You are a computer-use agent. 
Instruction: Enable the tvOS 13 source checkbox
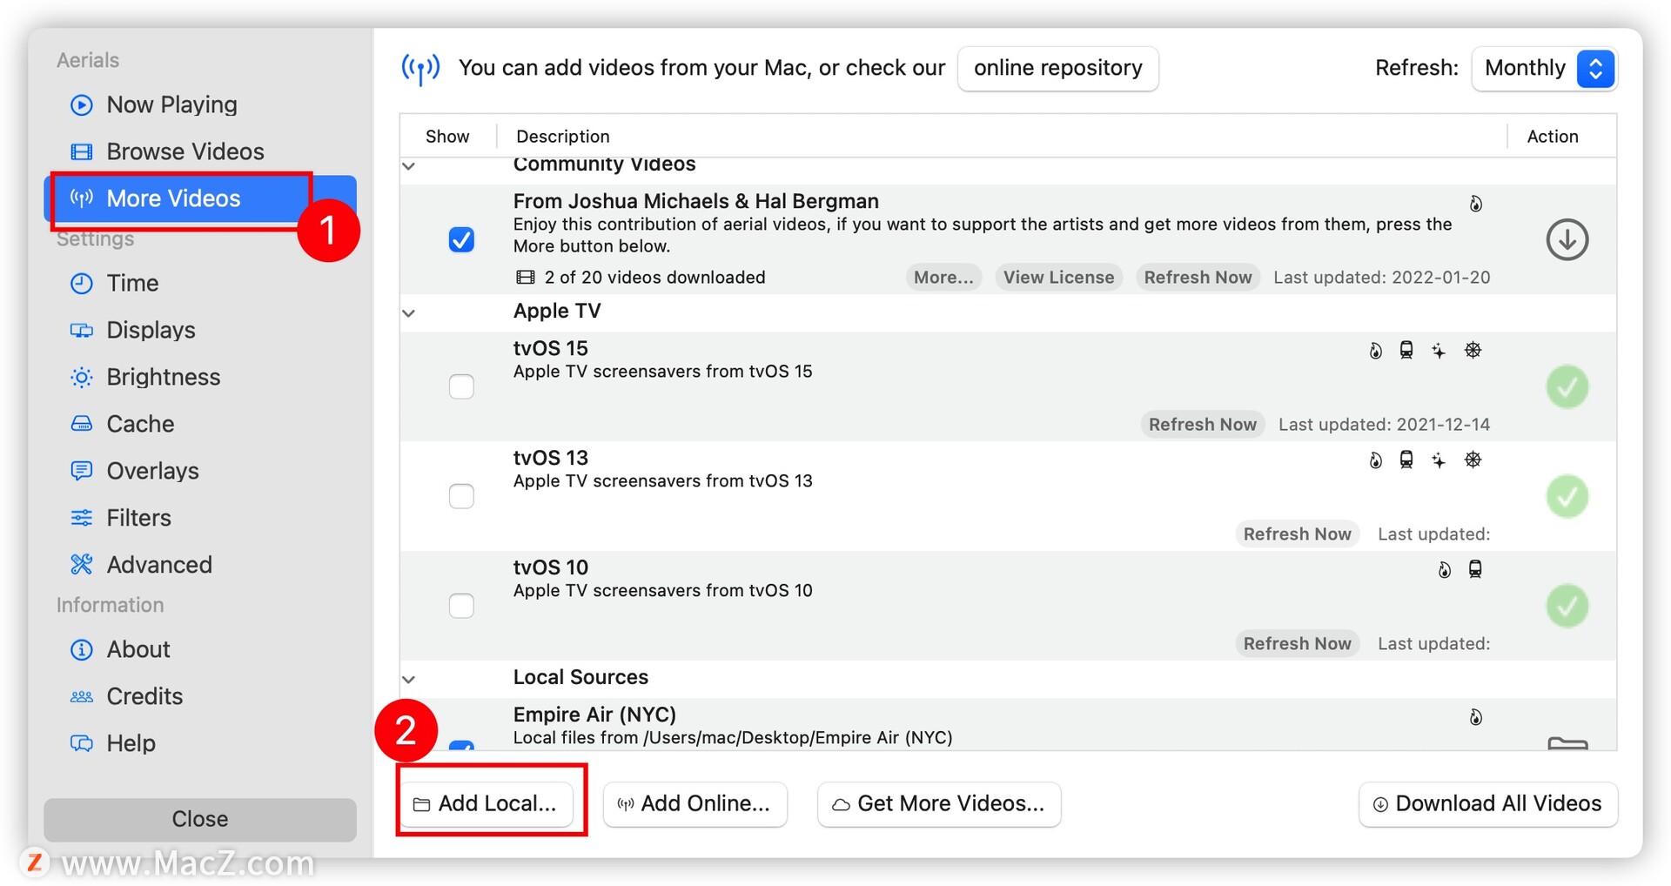(x=461, y=496)
